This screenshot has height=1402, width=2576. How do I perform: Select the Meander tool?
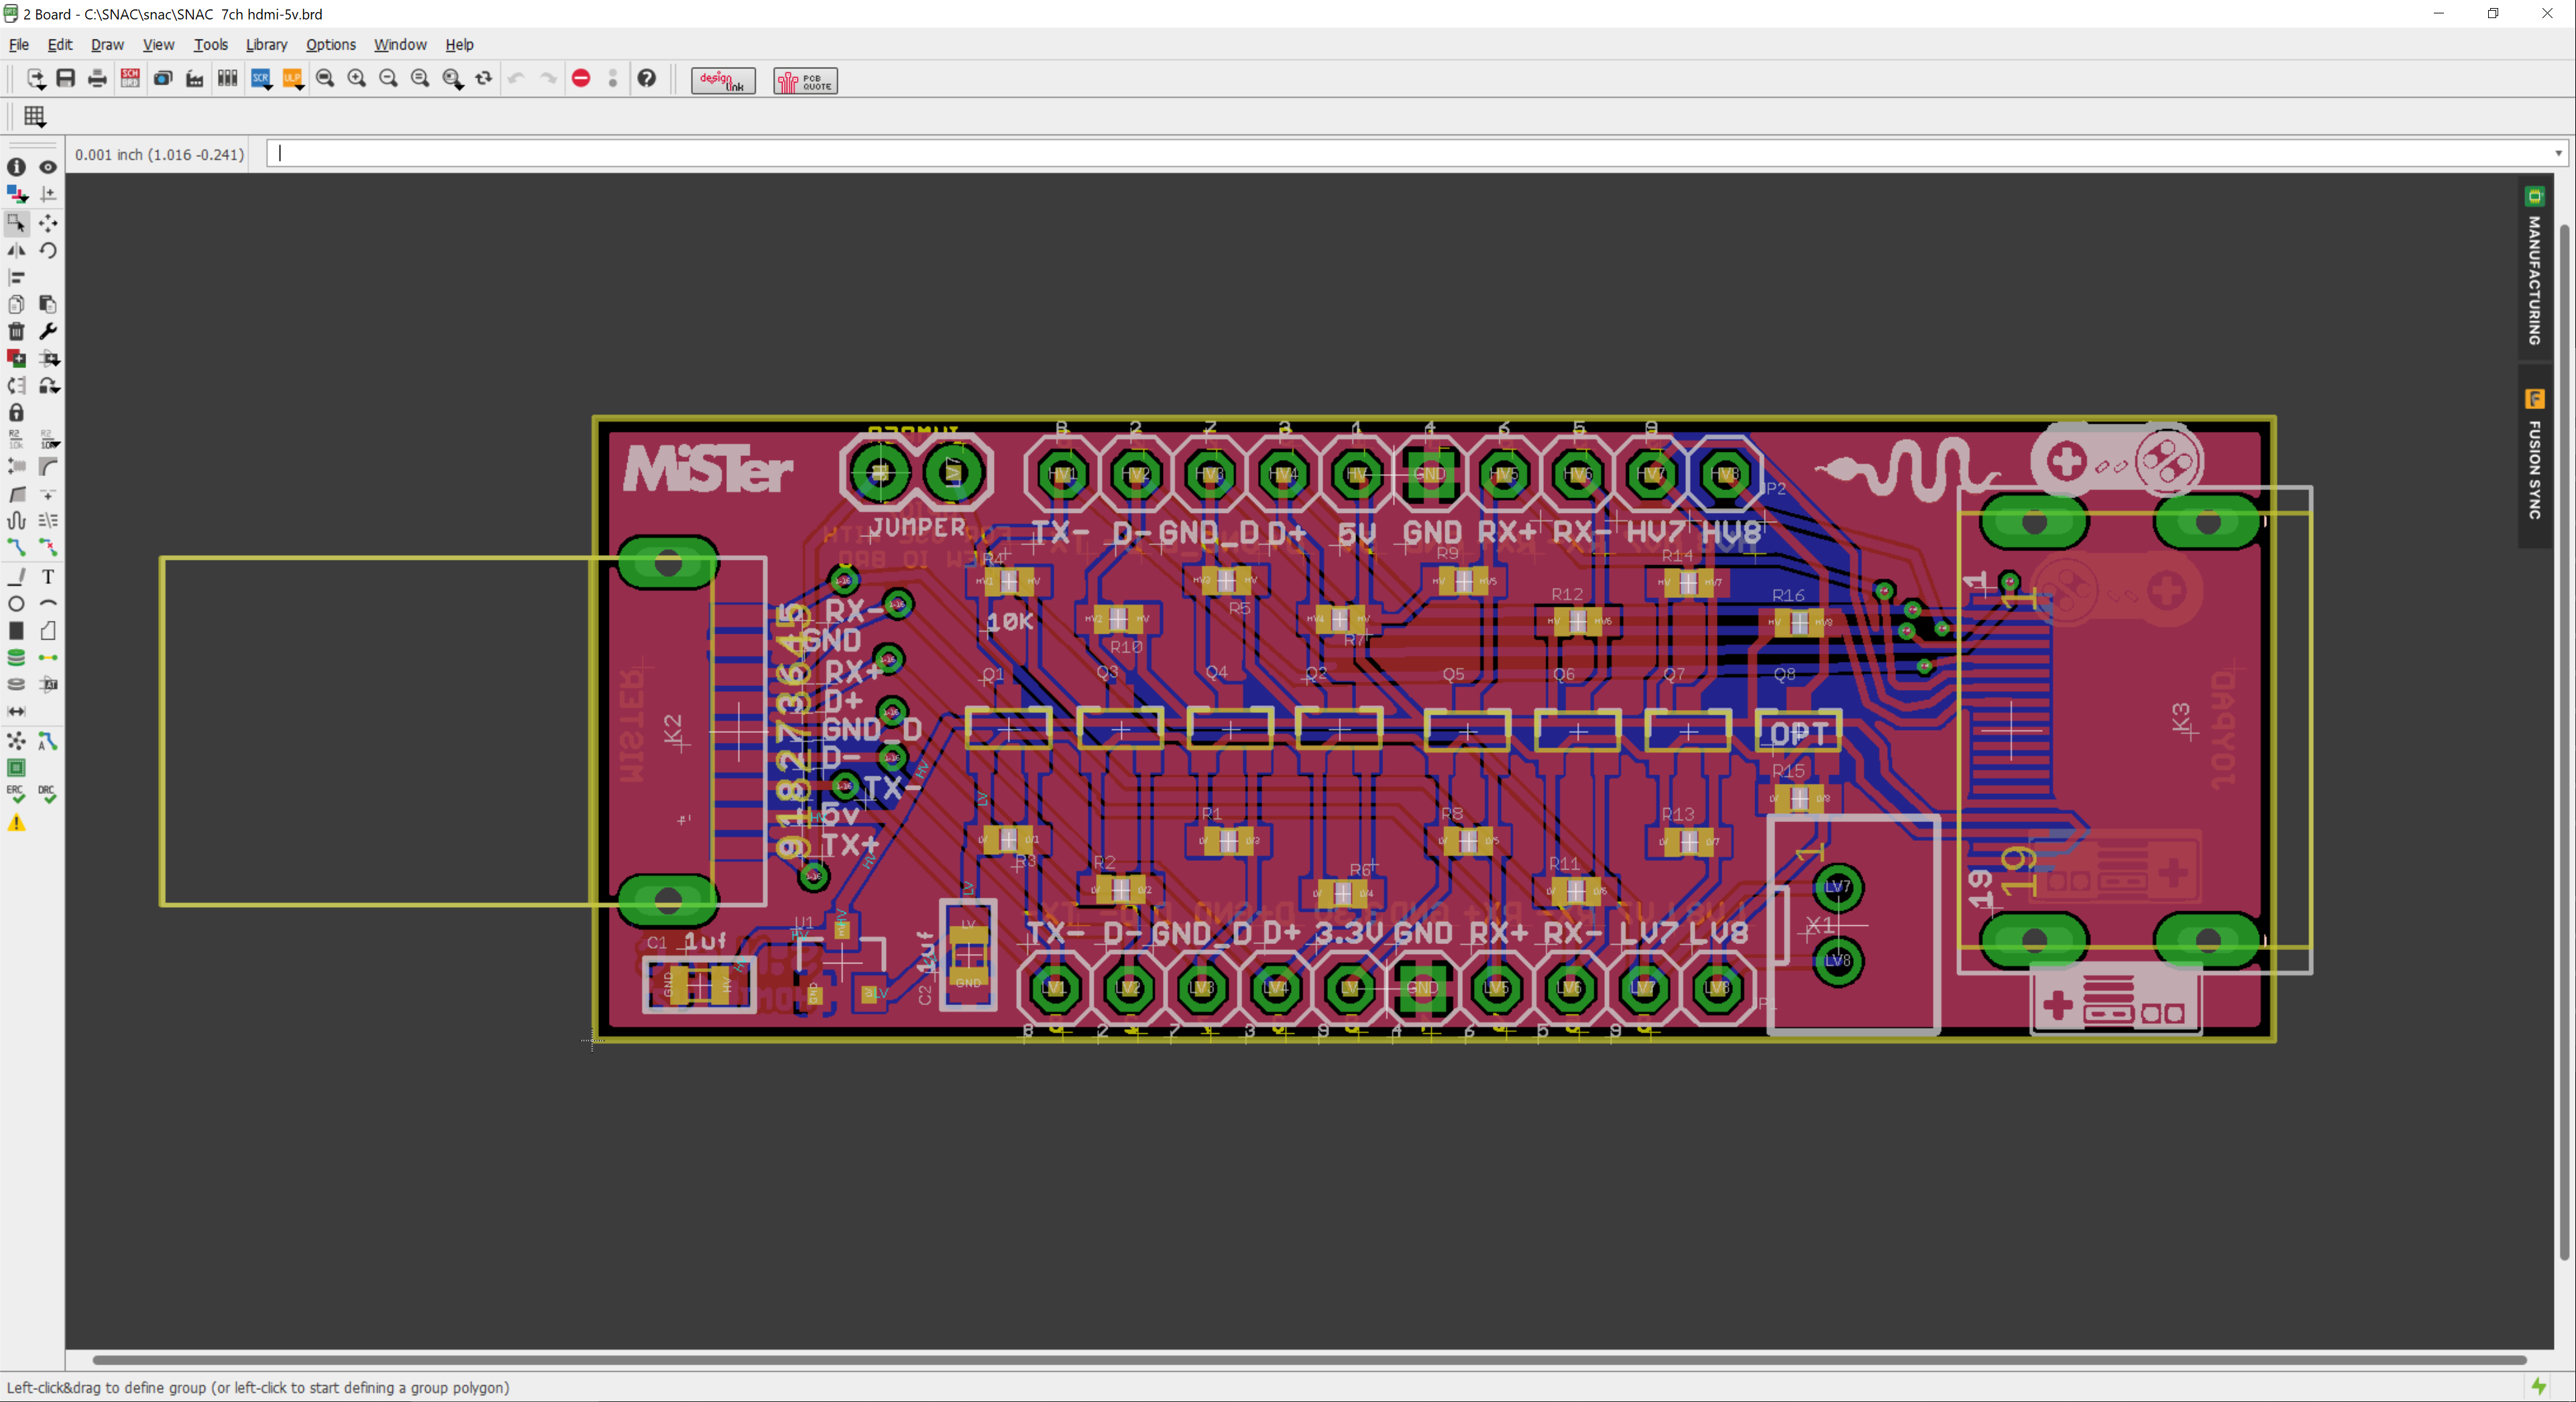point(17,520)
